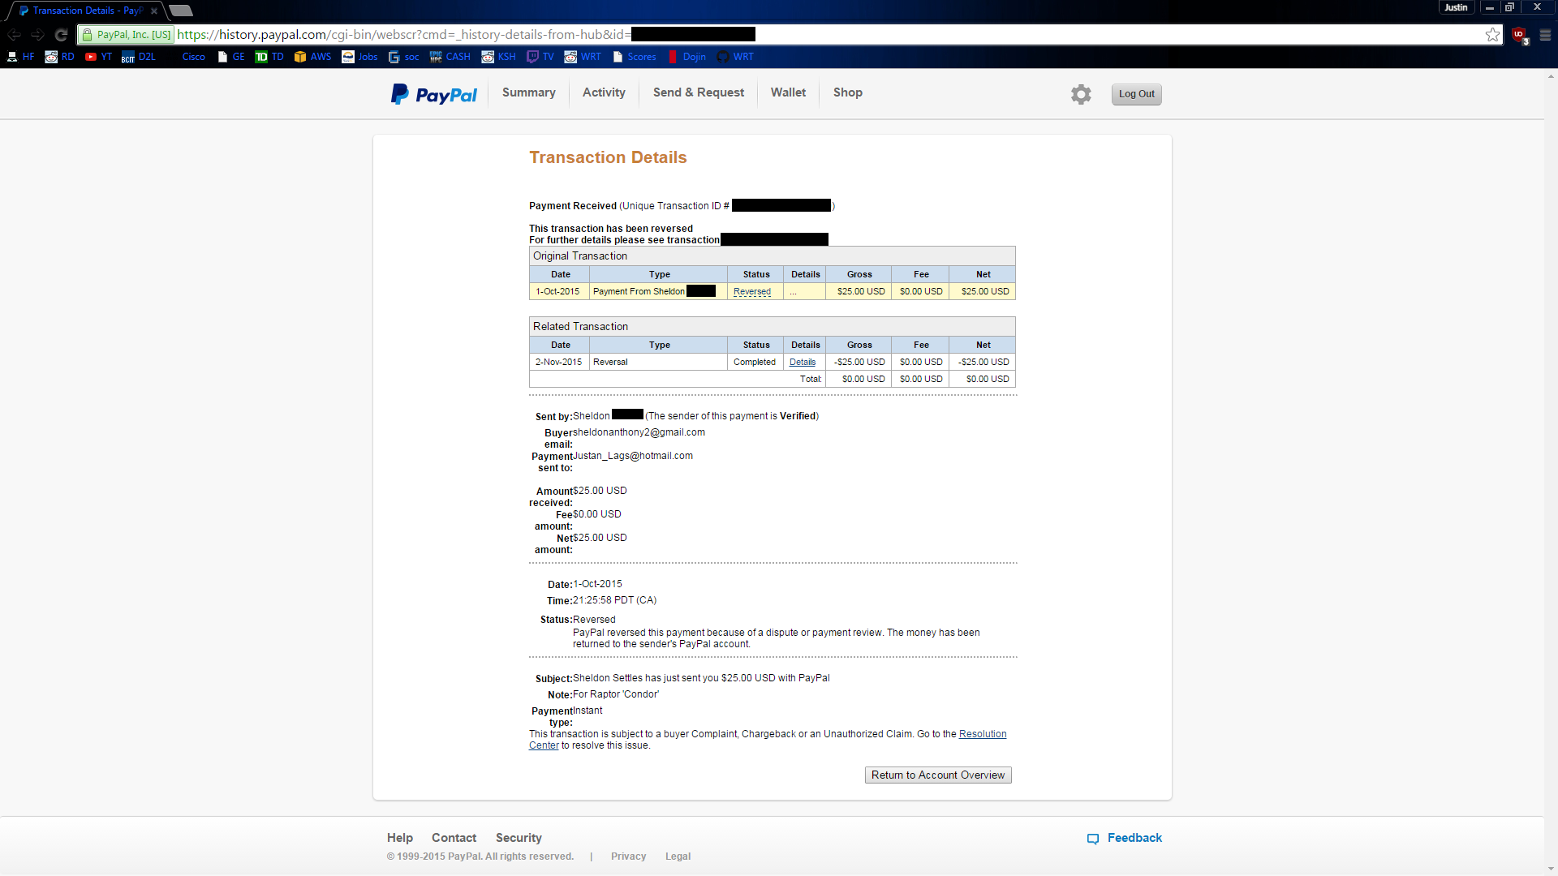Open the settings gear icon
1558x876 pixels.
tap(1081, 94)
